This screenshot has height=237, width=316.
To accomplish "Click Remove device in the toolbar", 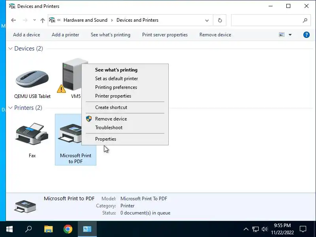I will 215,35.
